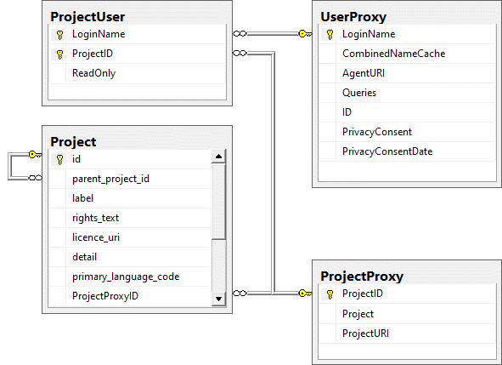Select the UserProxy table header
502x365 pixels.
coord(353,17)
